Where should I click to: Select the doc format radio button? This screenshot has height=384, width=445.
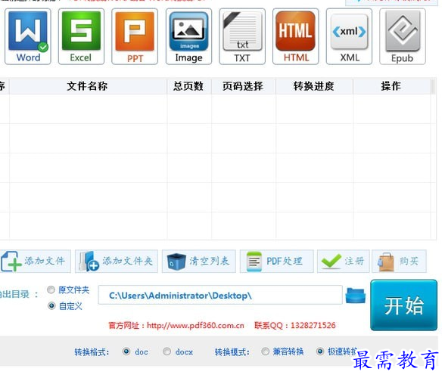click(x=126, y=351)
